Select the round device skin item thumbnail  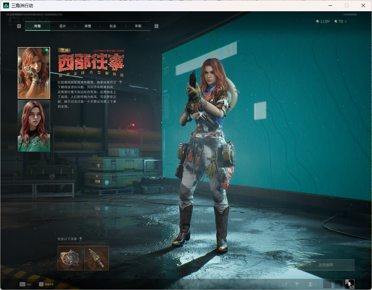[x=70, y=258]
